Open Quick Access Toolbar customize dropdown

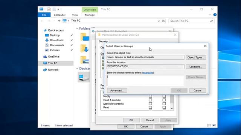[58, 9]
